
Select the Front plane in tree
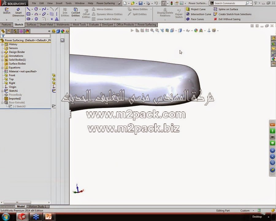[10, 75]
